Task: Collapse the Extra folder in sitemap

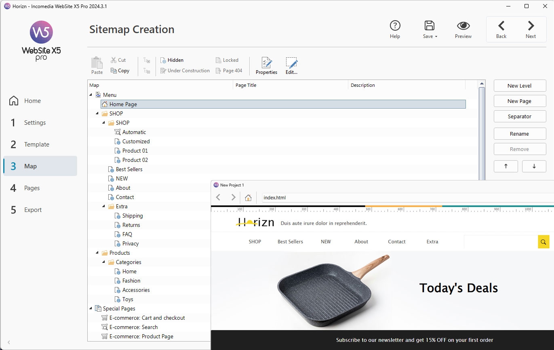Action: [104, 207]
